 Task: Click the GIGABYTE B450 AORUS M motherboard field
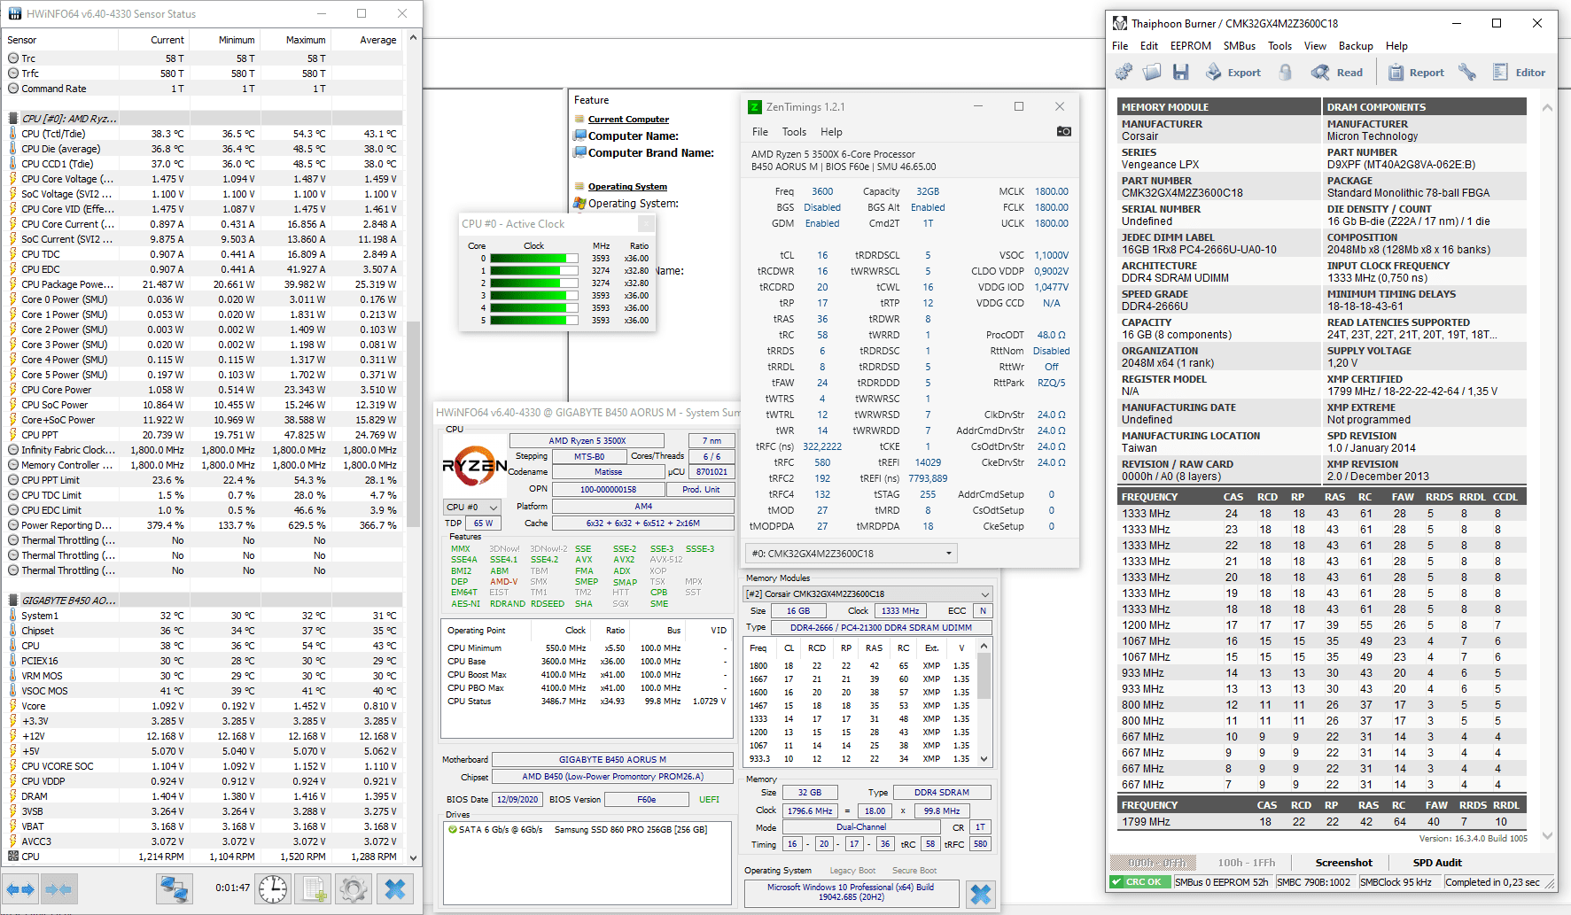click(612, 759)
